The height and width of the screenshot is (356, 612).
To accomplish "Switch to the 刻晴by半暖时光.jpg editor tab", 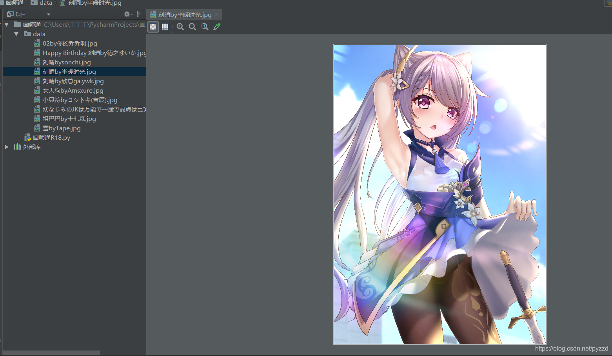I will tap(185, 15).
